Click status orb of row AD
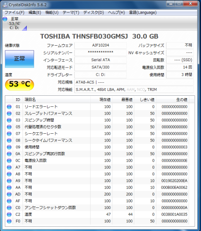 (x=9, y=194)
